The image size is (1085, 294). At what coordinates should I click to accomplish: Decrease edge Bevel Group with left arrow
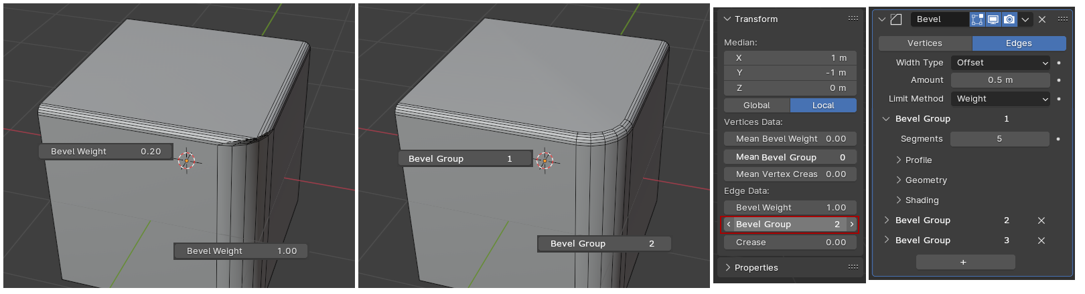[x=729, y=225]
